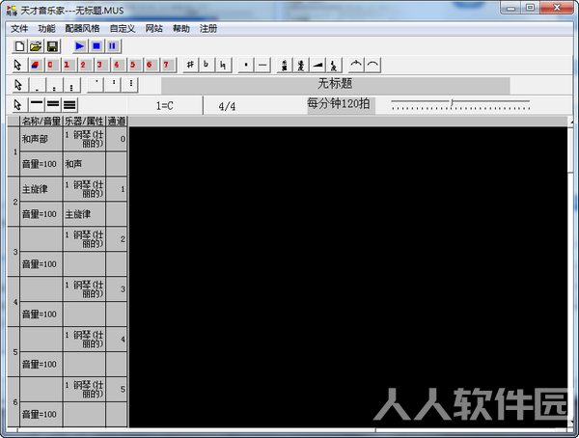This screenshot has width=579, height=438.
Task: Change the 4/4 time signature
Action: [x=227, y=106]
